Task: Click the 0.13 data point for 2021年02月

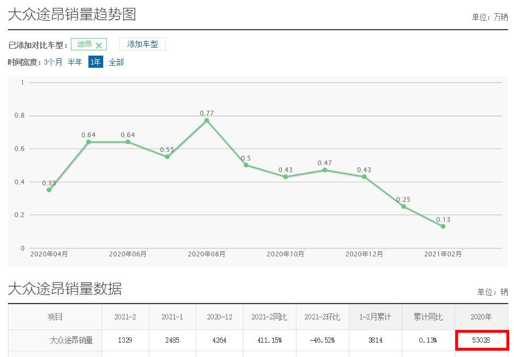Action: (443, 226)
